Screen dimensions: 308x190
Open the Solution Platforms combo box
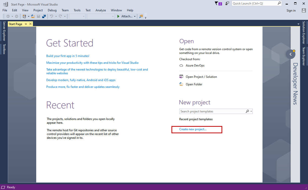[101, 16]
